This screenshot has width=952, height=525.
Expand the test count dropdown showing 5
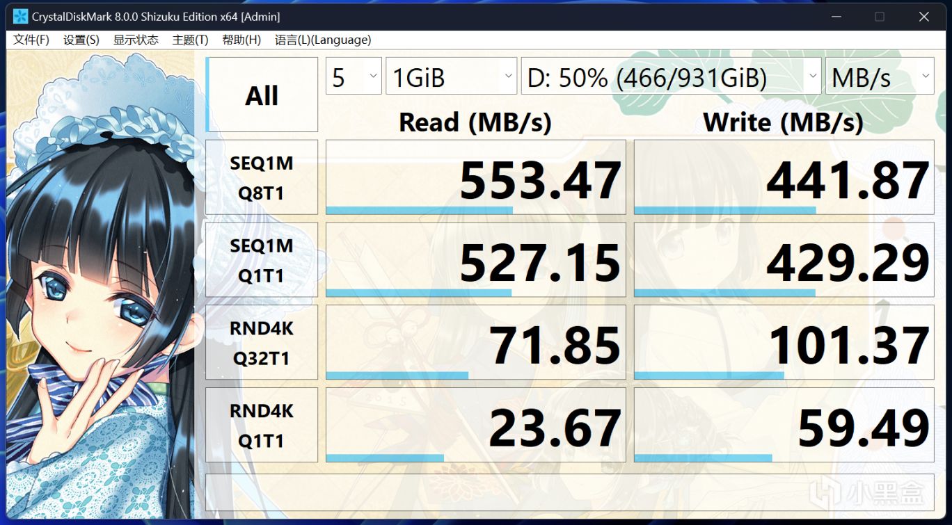(354, 76)
